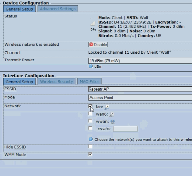Uncheck the lan network checkbox

click(x=90, y=106)
